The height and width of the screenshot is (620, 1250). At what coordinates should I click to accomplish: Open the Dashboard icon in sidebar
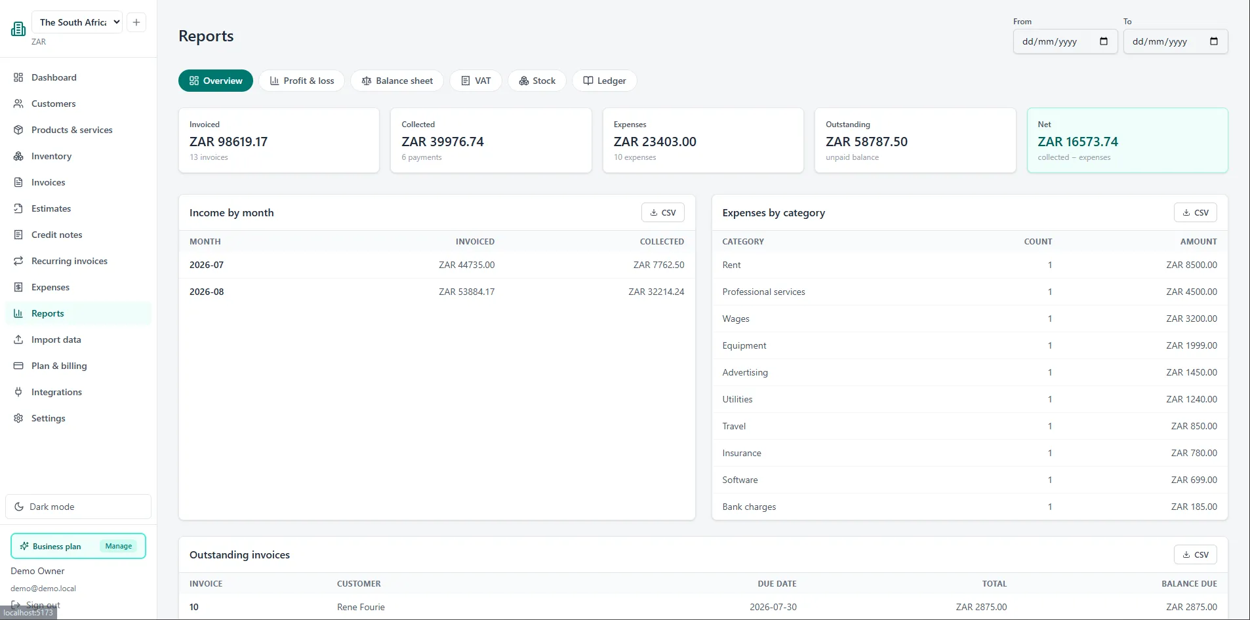tap(18, 77)
